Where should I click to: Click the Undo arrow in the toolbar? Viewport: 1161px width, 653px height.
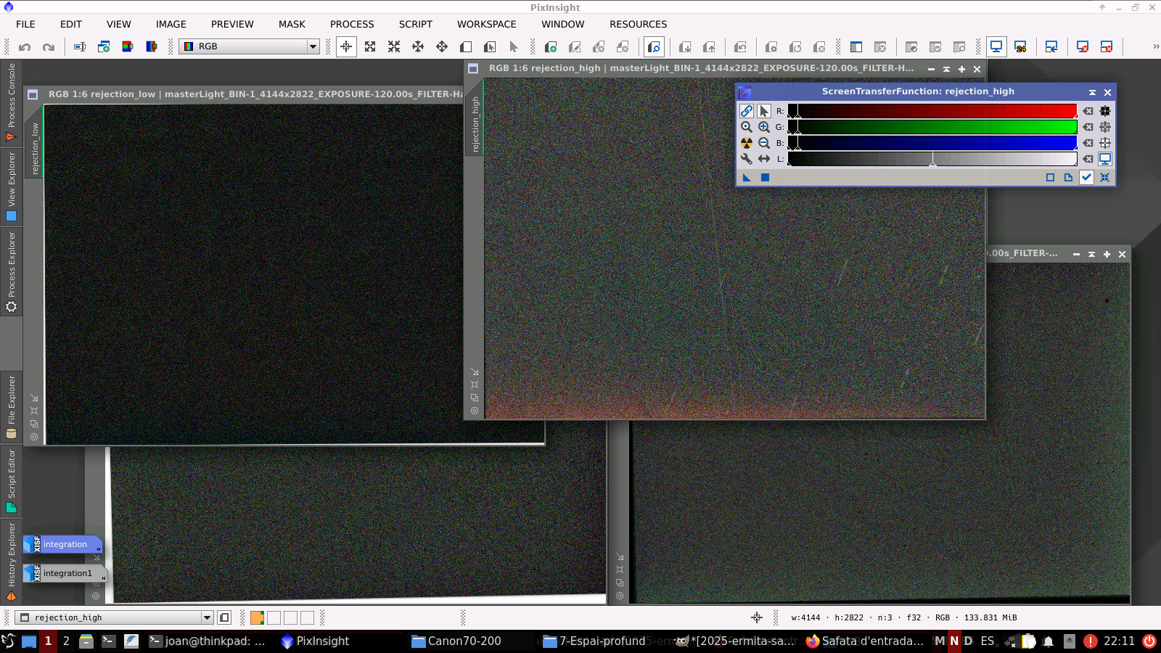point(25,47)
